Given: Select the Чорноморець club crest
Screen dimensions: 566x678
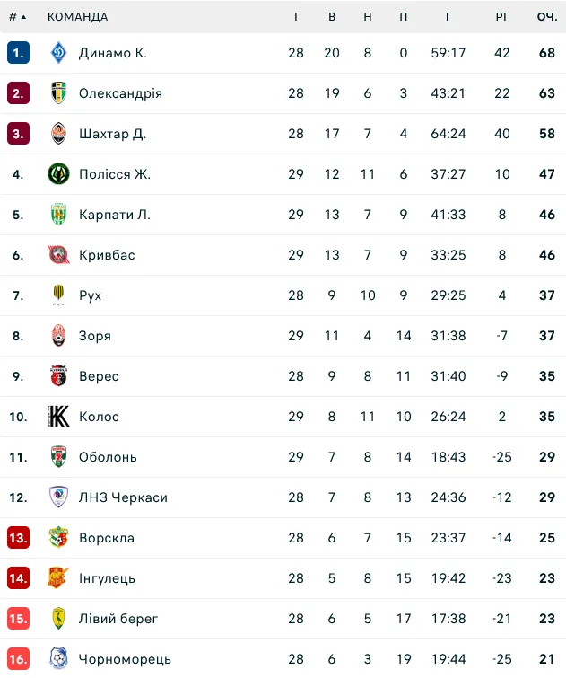Looking at the screenshot, I should [x=58, y=659].
